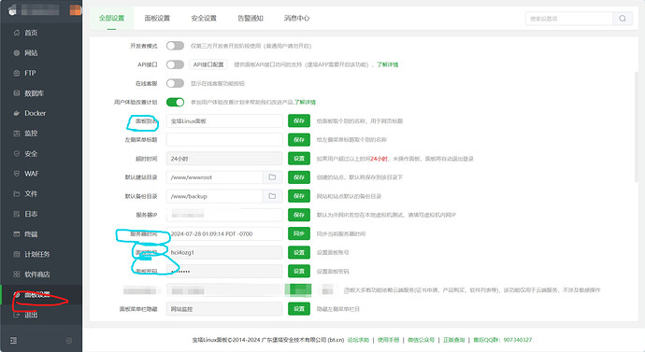Save the 服务器IP field

(299, 215)
